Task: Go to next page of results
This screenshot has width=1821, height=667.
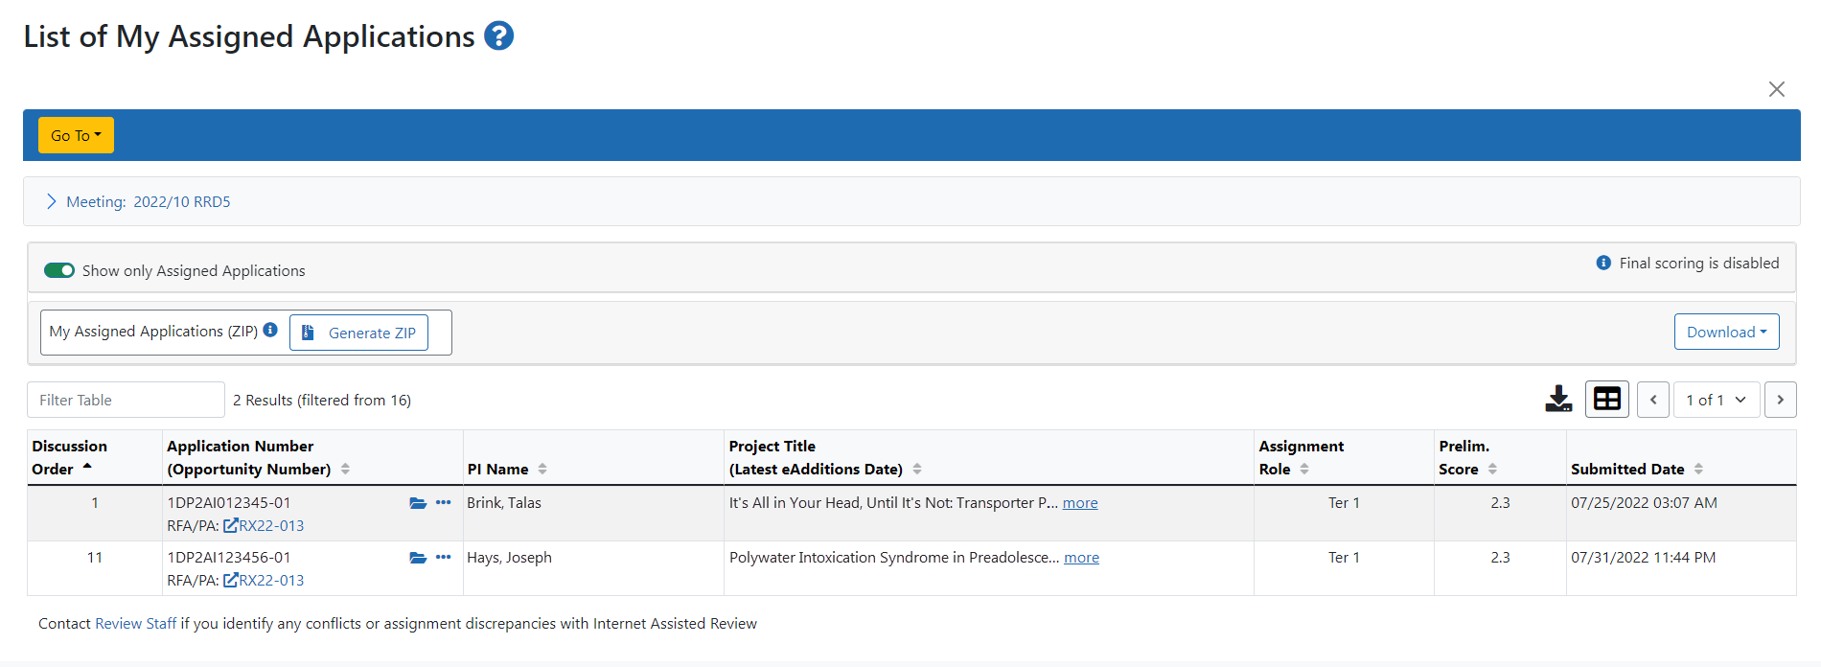Action: [x=1780, y=400]
